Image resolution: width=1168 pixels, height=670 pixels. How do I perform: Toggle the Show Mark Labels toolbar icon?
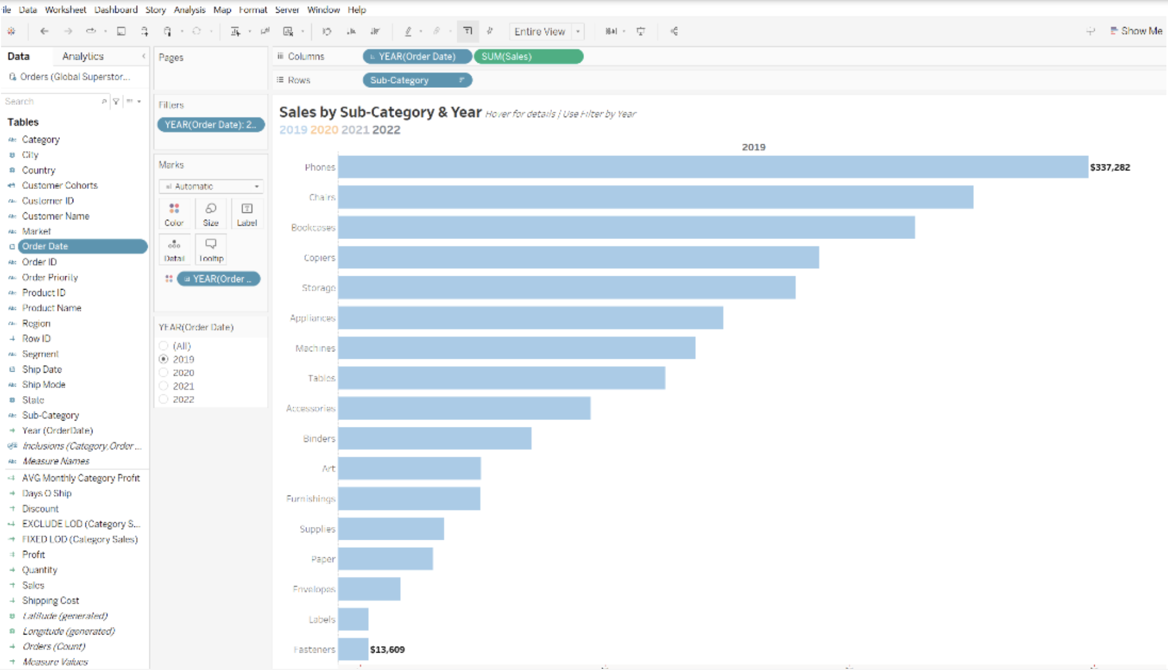tap(468, 31)
